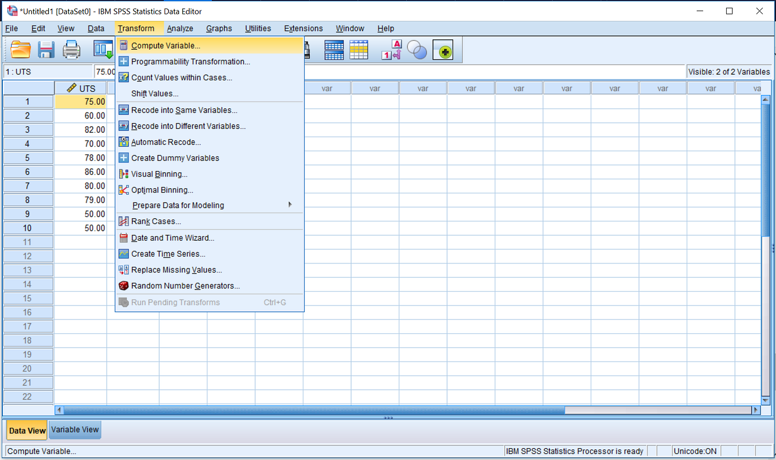776x460 pixels.
Task: Select row header number 22
Action: point(28,397)
